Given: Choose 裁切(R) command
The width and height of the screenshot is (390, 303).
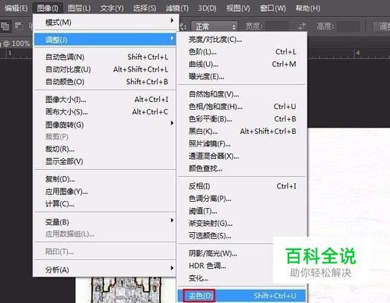Looking at the screenshot, I should pos(105,149).
